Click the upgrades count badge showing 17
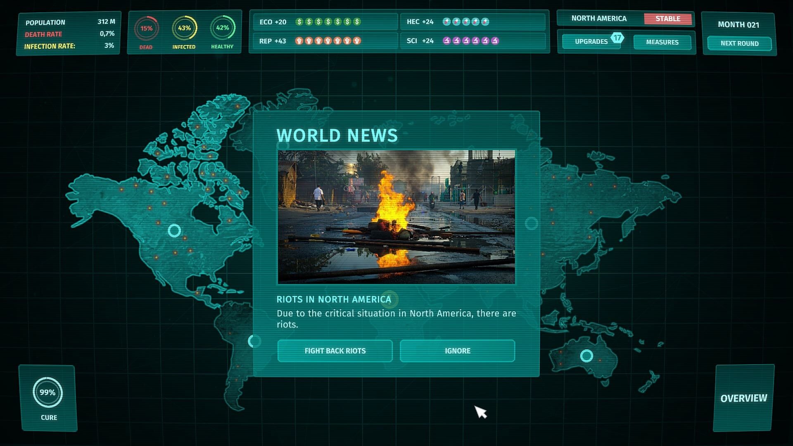 (617, 38)
